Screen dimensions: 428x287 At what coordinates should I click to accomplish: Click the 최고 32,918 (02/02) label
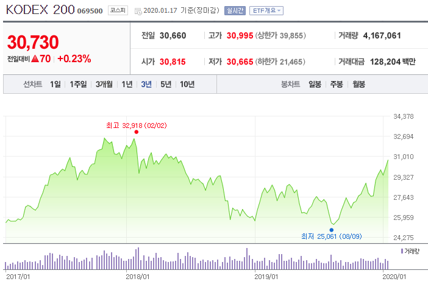coord(137,126)
